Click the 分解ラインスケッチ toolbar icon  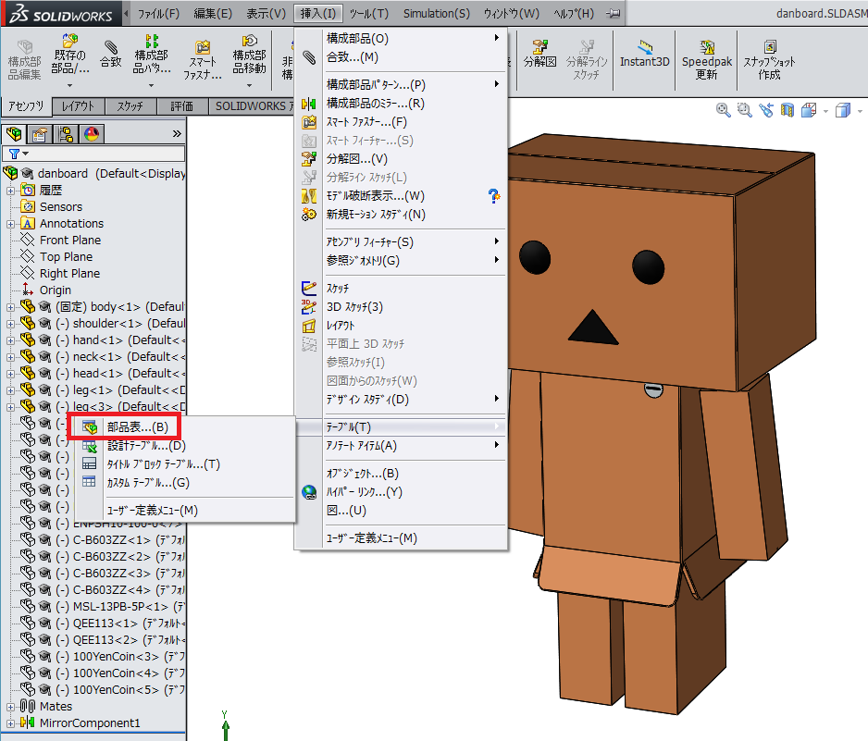[587, 60]
